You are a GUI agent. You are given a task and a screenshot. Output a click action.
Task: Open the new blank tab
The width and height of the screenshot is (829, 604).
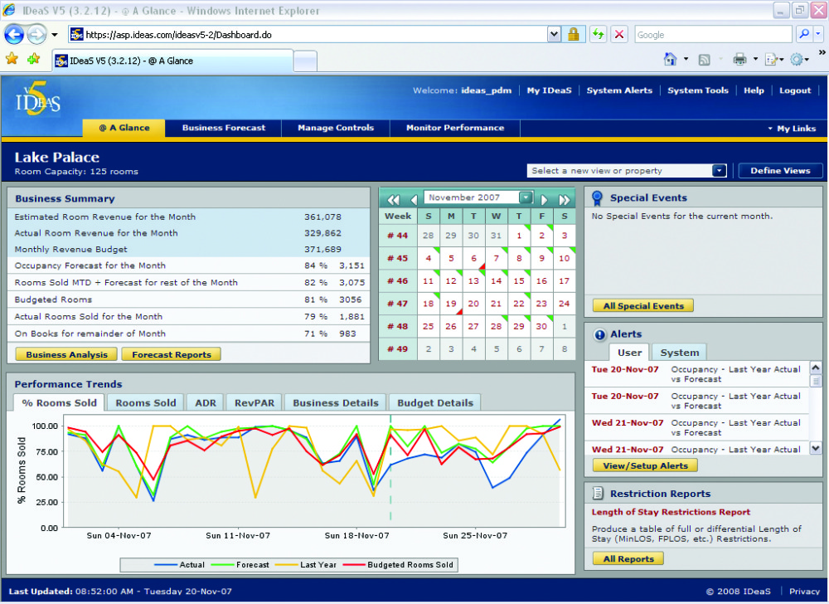click(305, 61)
